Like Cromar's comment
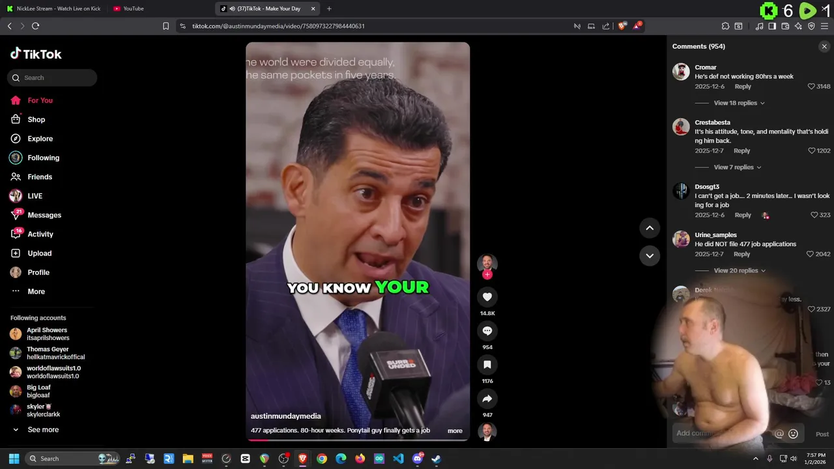Screen dimensions: 834x469 coord(811,87)
